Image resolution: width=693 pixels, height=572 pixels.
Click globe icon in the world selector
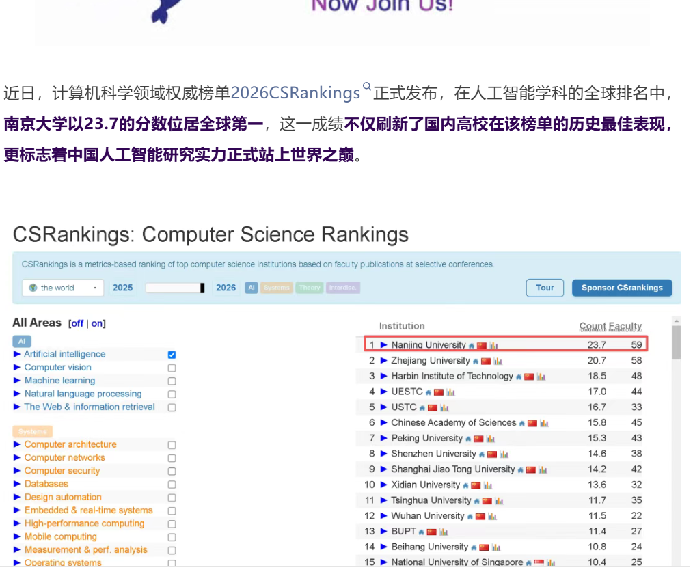point(33,288)
